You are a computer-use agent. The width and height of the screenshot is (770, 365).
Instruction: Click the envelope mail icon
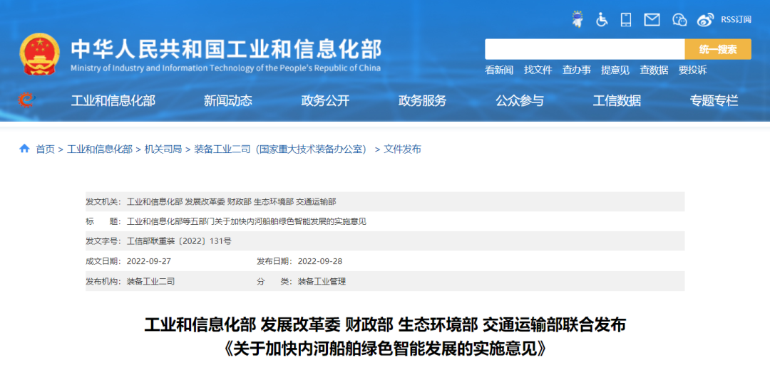coord(652,20)
